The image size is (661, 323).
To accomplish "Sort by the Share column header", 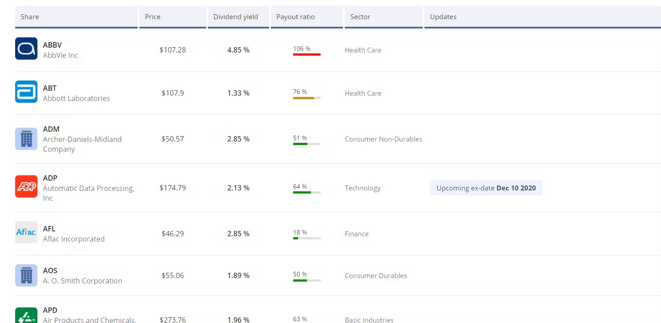I will click(x=76, y=17).
